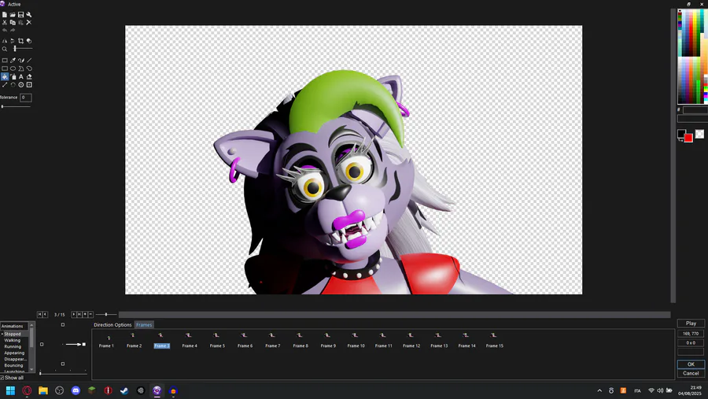Viewport: 708px width, 399px height.
Task: Select the right direction box
Action: [83, 345]
